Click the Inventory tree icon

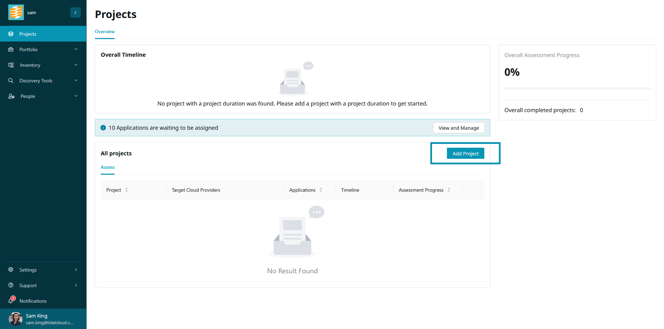11,65
